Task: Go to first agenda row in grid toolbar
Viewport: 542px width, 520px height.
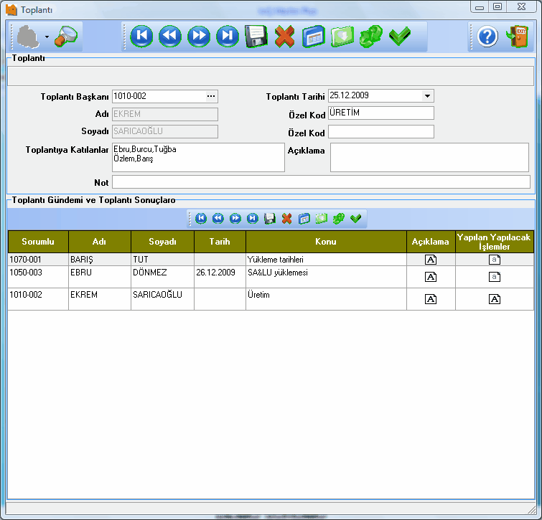Action: 201,219
